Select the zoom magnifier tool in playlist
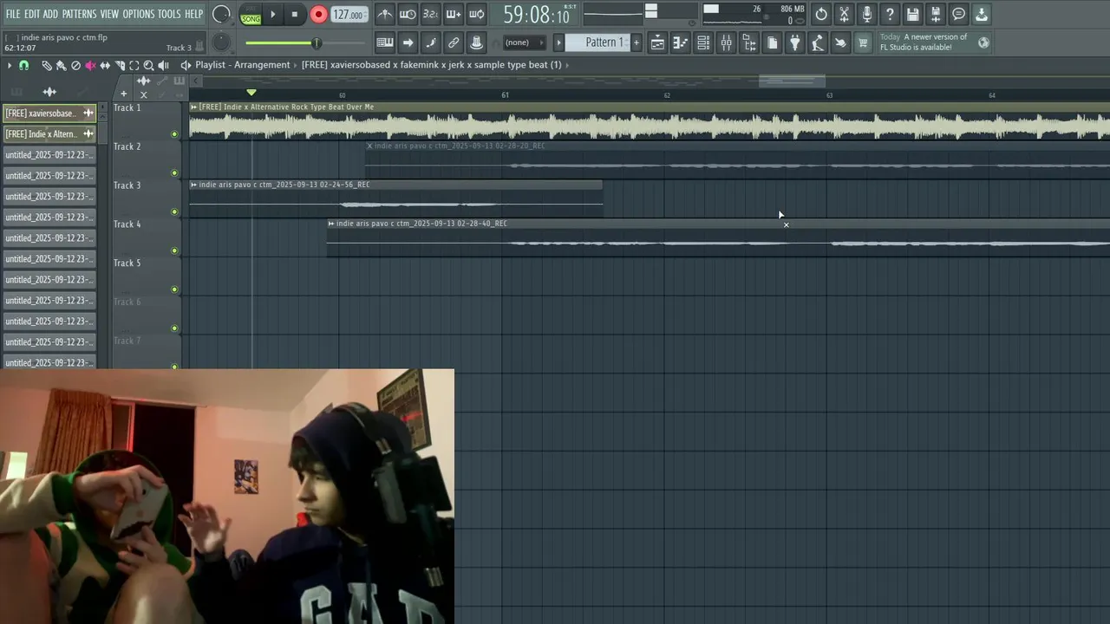The width and height of the screenshot is (1110, 624). tap(148, 65)
